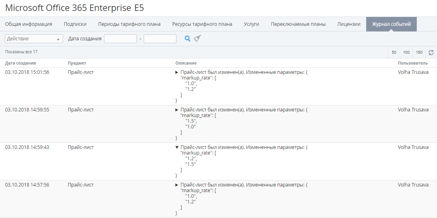Expand the 14:57:56 event description

[177, 185]
